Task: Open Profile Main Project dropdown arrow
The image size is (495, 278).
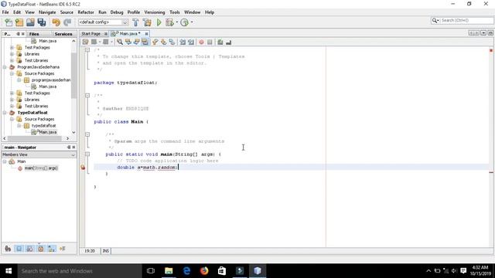Action: pos(192,22)
